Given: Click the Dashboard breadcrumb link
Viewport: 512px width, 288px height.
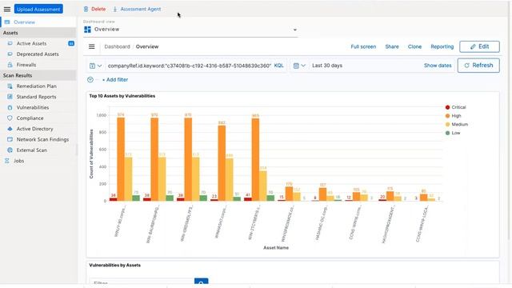Looking at the screenshot, I should point(117,46).
